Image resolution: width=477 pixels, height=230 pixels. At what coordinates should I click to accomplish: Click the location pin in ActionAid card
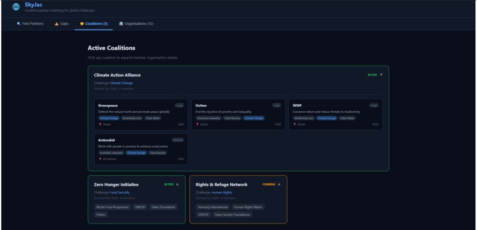pyautogui.click(x=100, y=159)
